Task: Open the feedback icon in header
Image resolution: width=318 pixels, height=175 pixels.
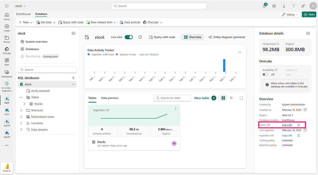Action: point(303,6)
